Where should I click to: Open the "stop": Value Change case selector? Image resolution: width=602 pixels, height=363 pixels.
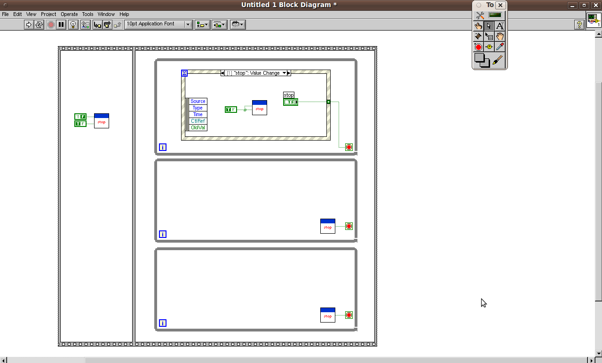tap(256, 73)
